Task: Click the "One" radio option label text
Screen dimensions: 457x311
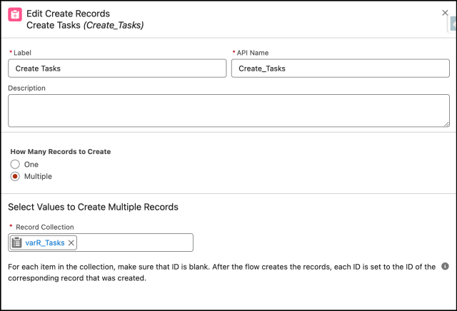Action: 31,164
